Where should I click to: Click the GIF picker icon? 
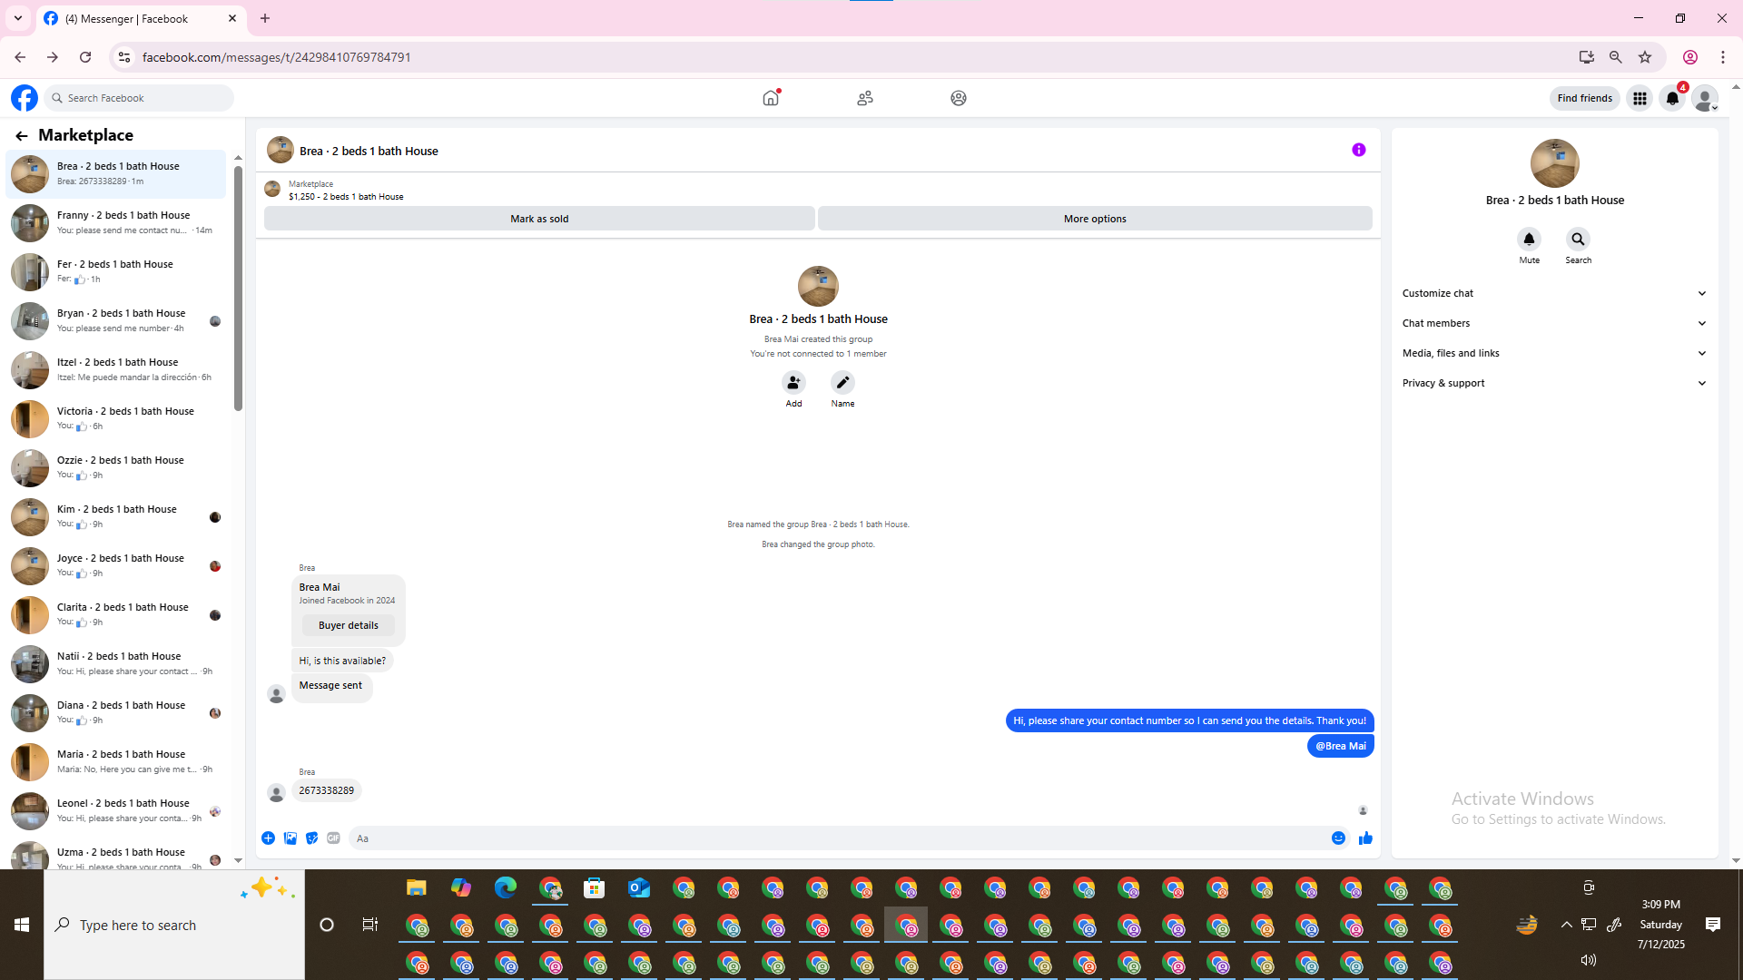[x=333, y=838]
